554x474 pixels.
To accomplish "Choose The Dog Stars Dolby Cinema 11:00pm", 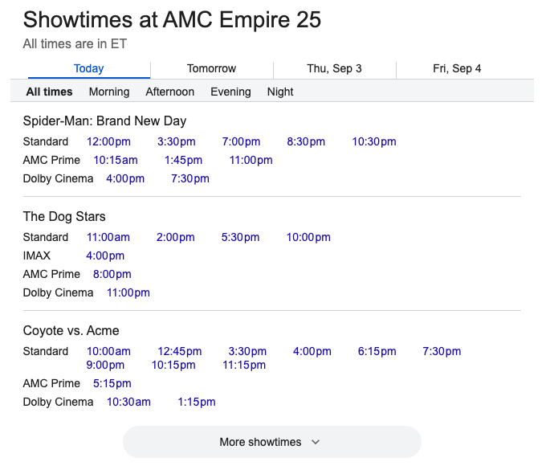I will [128, 292].
